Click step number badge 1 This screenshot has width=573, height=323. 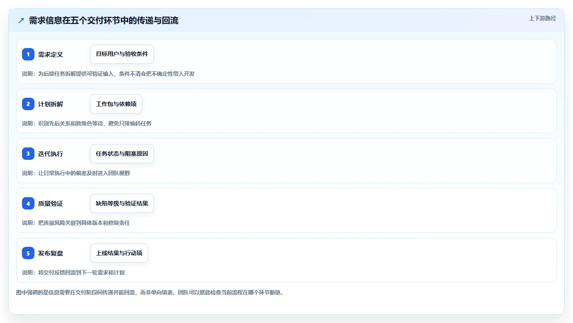pos(28,54)
